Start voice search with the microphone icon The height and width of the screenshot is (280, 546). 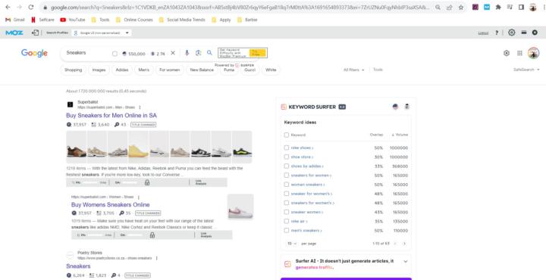click(187, 53)
